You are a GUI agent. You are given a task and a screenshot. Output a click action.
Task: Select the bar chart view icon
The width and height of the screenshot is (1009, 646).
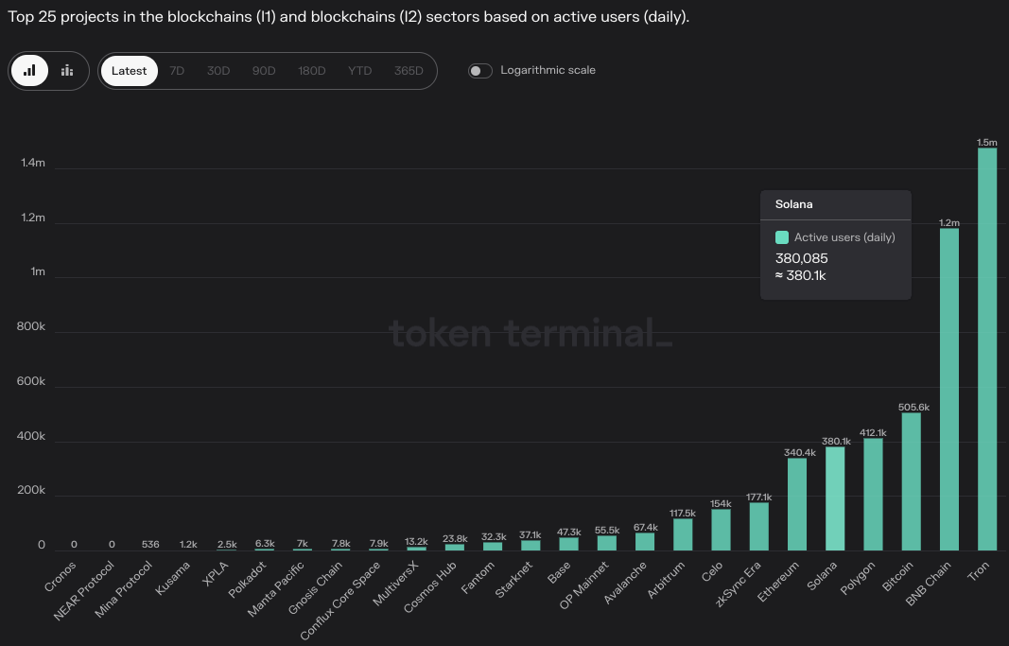coord(29,71)
